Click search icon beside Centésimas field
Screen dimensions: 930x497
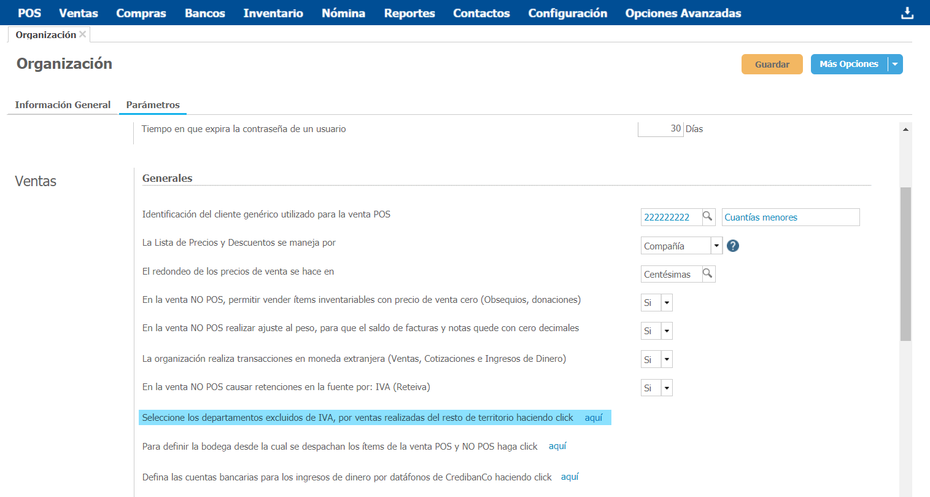708,274
